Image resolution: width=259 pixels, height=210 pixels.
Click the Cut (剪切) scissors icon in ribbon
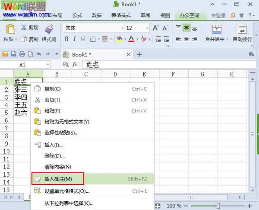point(24,28)
